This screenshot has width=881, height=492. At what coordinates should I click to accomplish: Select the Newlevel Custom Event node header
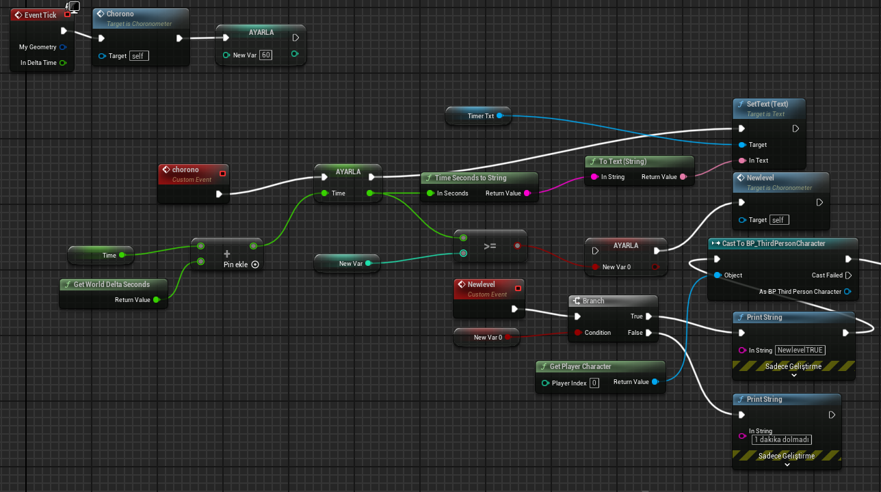[489, 288]
